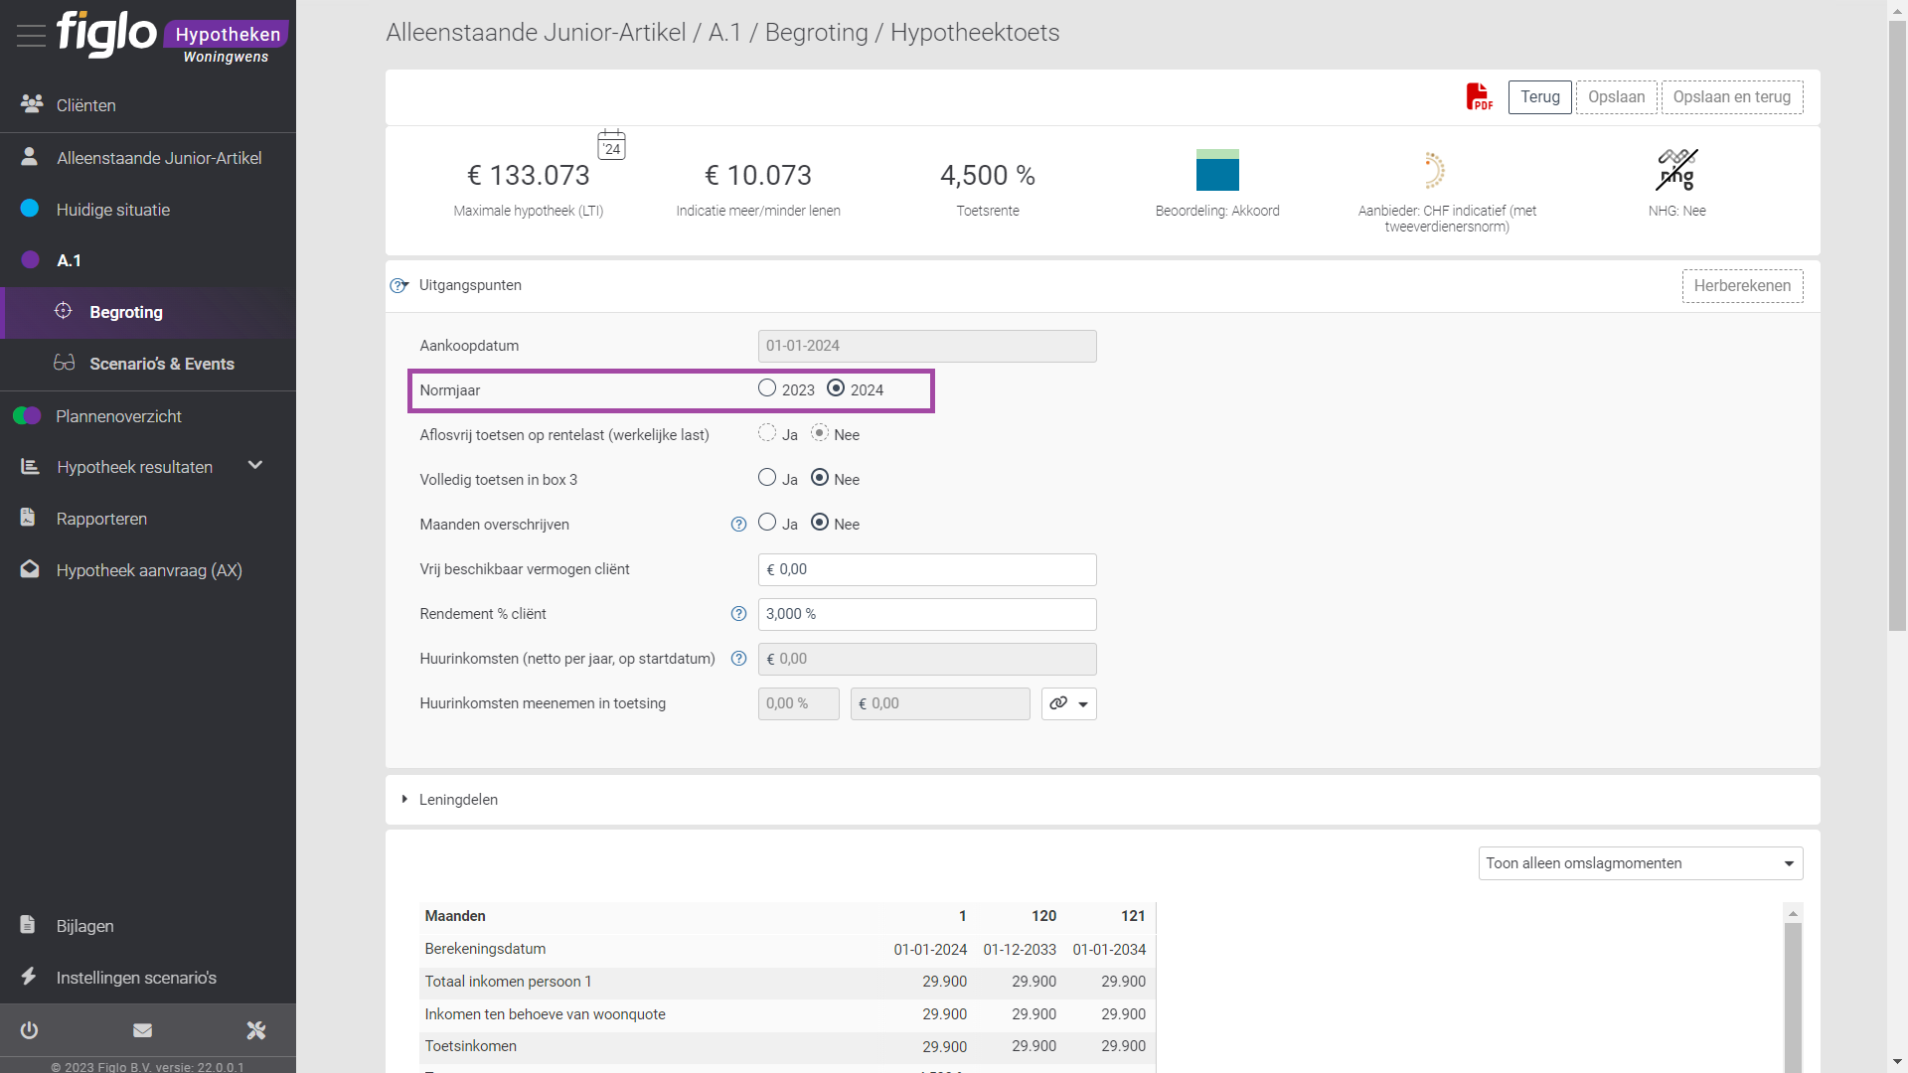
Task: Select Normjaar 2023 radio button
Action: point(767,388)
